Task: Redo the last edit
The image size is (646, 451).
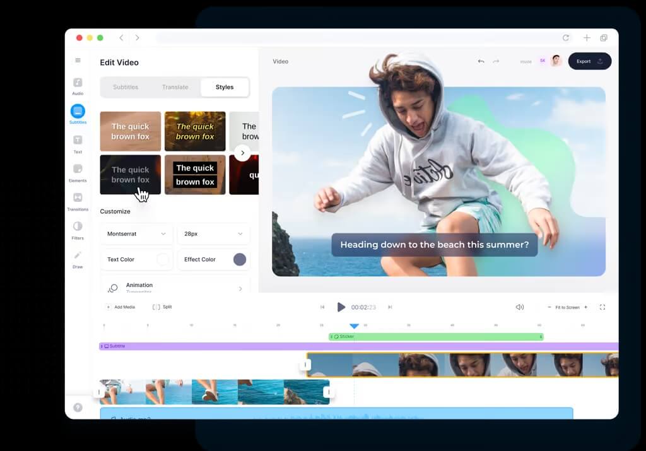Action: [x=496, y=61]
